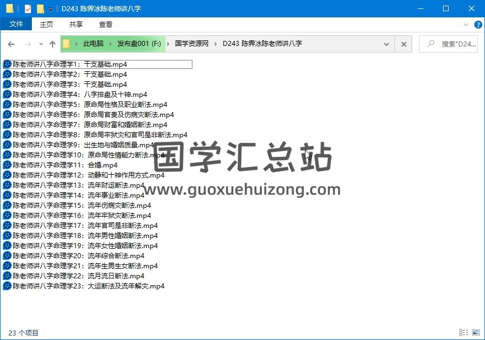Screen dimensions: 485x340
Task: Click the properties quick access icon
Action: click(28, 8)
